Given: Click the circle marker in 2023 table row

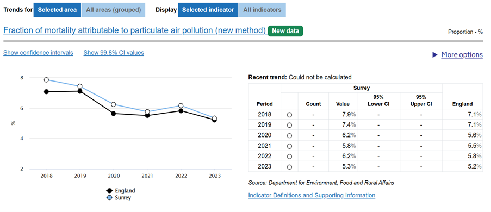Looking at the screenshot, I should coord(289,167).
